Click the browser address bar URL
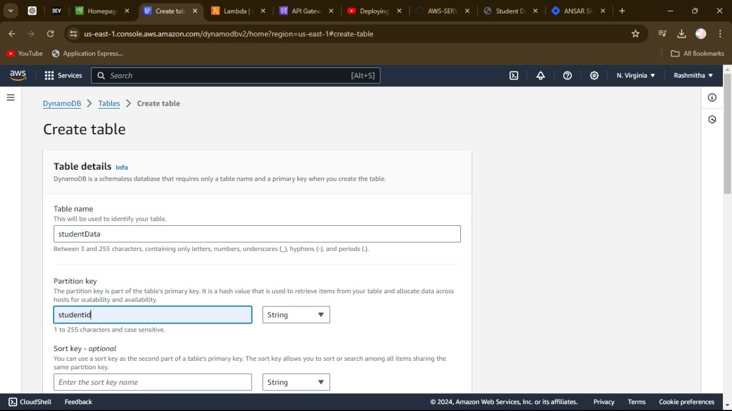Image resolution: width=732 pixels, height=411 pixels. click(229, 34)
